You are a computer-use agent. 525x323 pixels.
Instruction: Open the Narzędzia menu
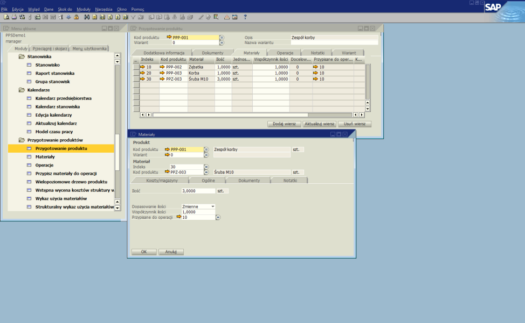pos(103,9)
